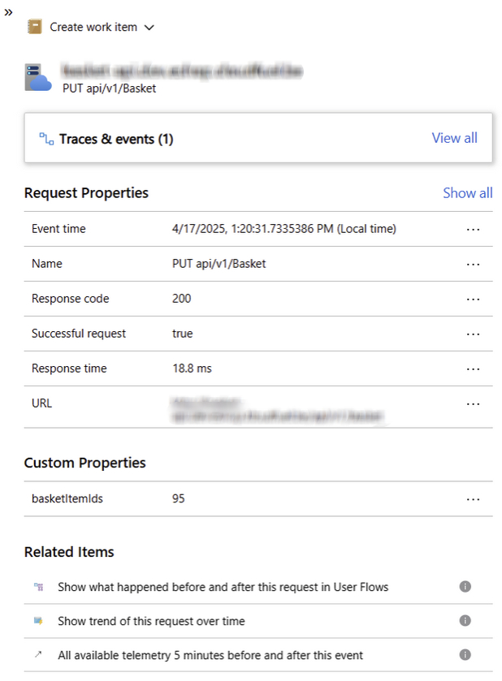Open the ellipsis menu on the Response time row
The width and height of the screenshot is (502, 681).
[x=474, y=369]
